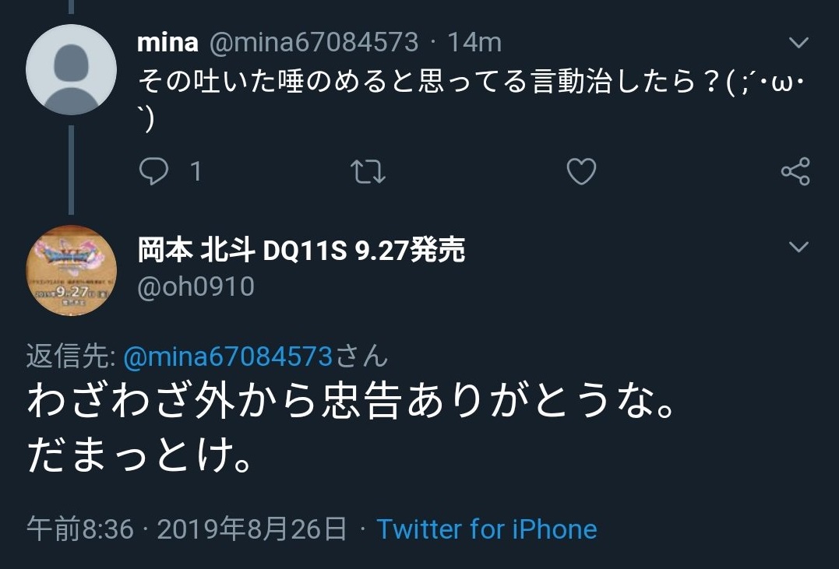Click the reply speech bubble icon
Viewport: 839px width, 569px height.
153,171
